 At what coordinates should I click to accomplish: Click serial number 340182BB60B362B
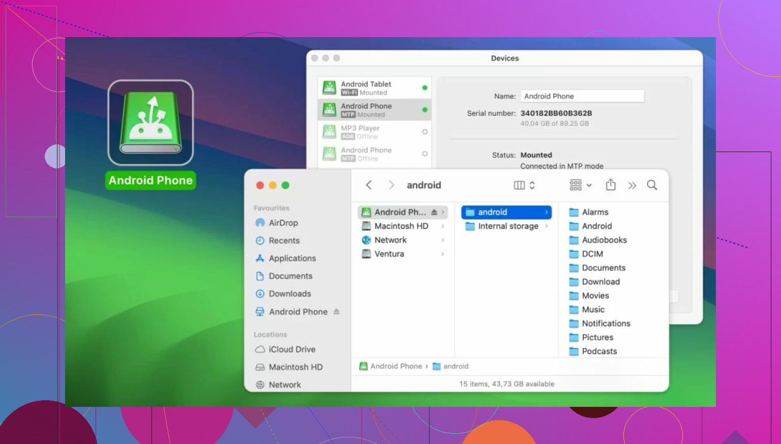556,113
